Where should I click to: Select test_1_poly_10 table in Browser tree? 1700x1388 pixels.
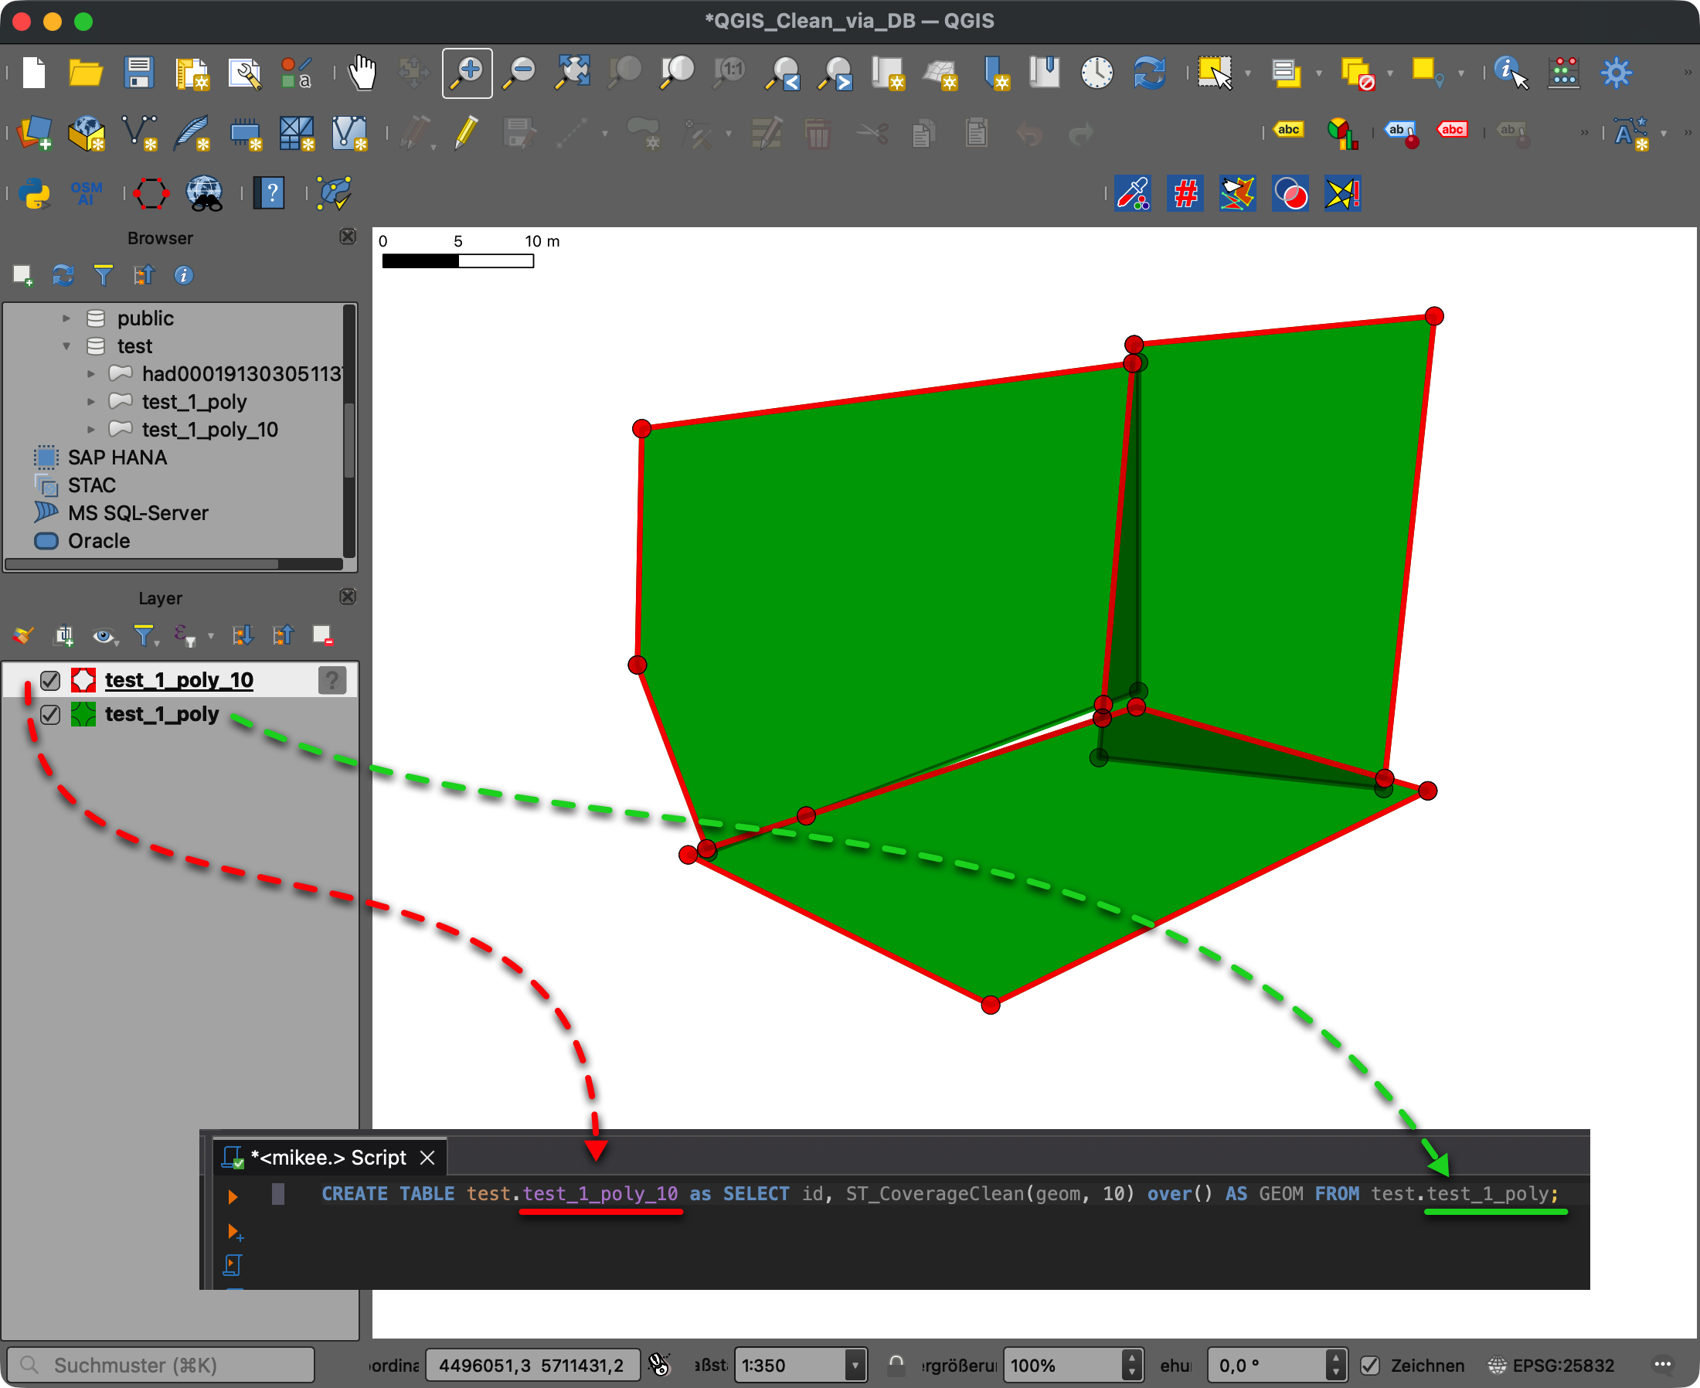point(209,430)
